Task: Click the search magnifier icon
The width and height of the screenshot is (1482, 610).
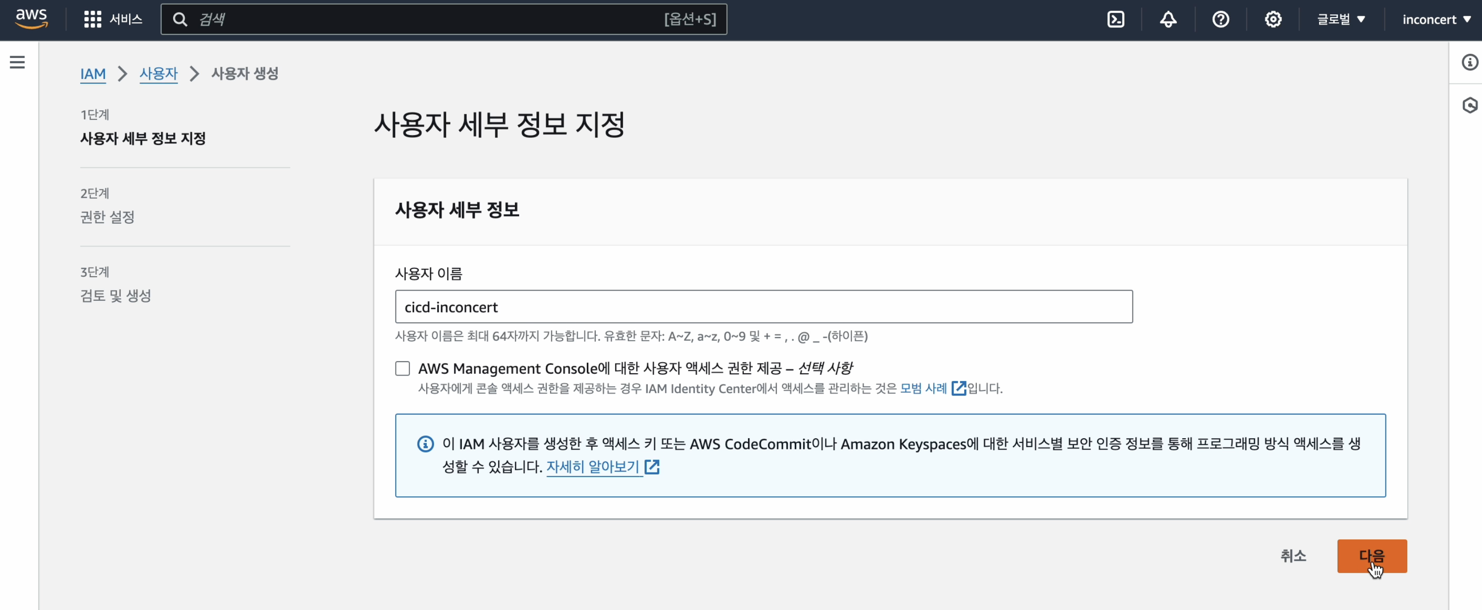Action: pos(180,19)
